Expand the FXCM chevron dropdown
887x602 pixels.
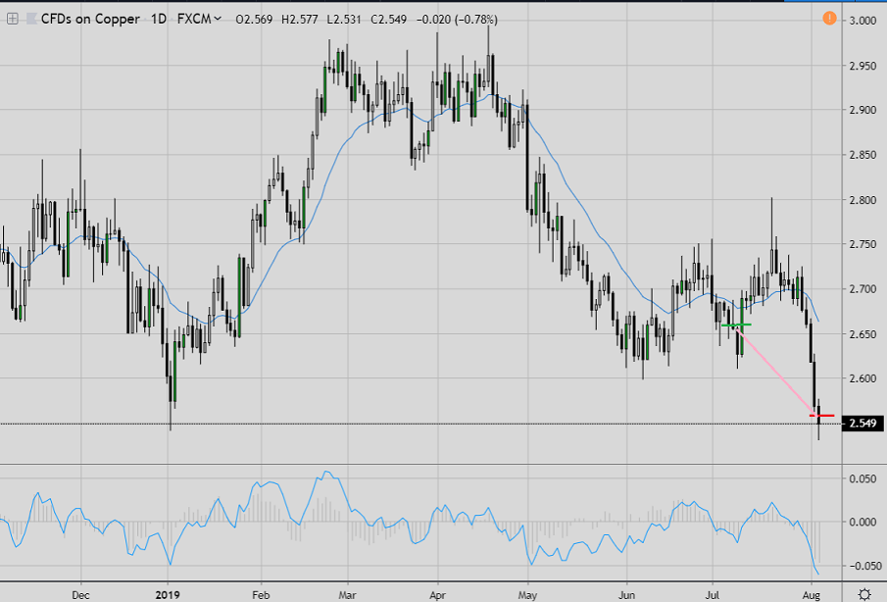click(218, 20)
